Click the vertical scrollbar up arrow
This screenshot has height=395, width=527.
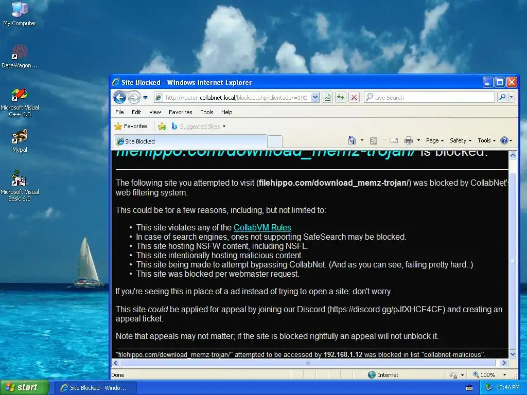point(513,155)
